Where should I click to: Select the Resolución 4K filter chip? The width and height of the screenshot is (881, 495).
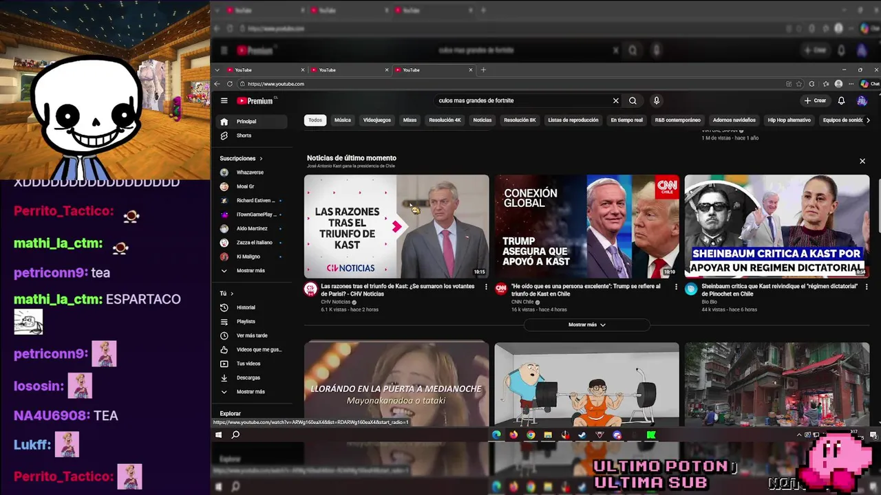tap(445, 120)
